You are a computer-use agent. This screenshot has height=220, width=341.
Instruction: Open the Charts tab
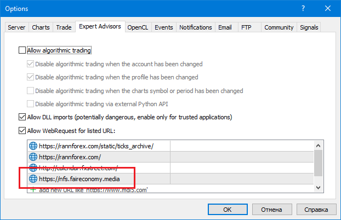(x=41, y=27)
